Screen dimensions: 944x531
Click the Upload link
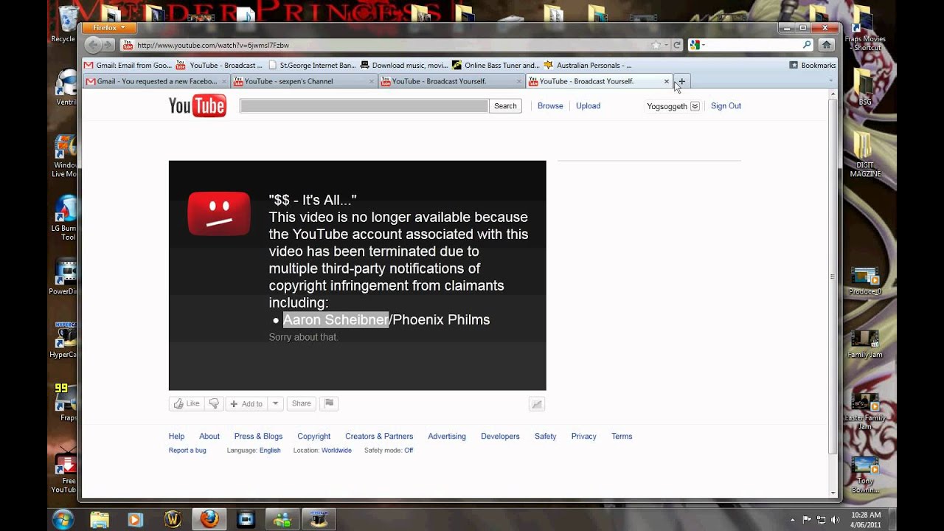[588, 106]
